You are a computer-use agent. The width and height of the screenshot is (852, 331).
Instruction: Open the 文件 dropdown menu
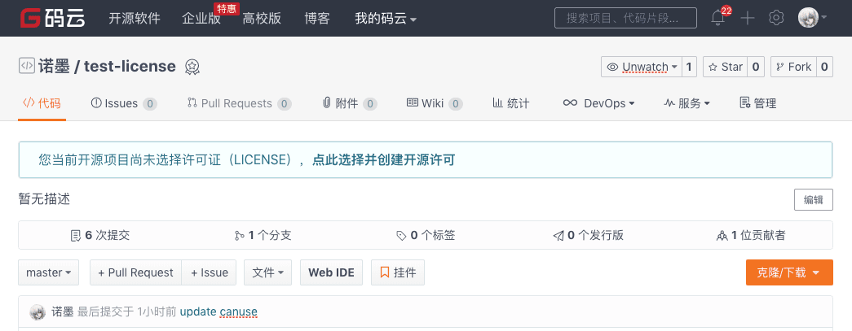point(267,272)
